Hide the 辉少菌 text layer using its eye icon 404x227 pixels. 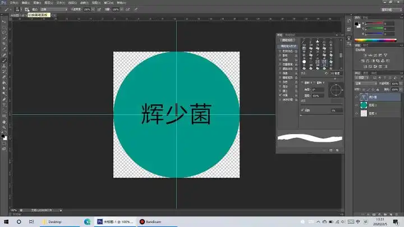click(356, 96)
